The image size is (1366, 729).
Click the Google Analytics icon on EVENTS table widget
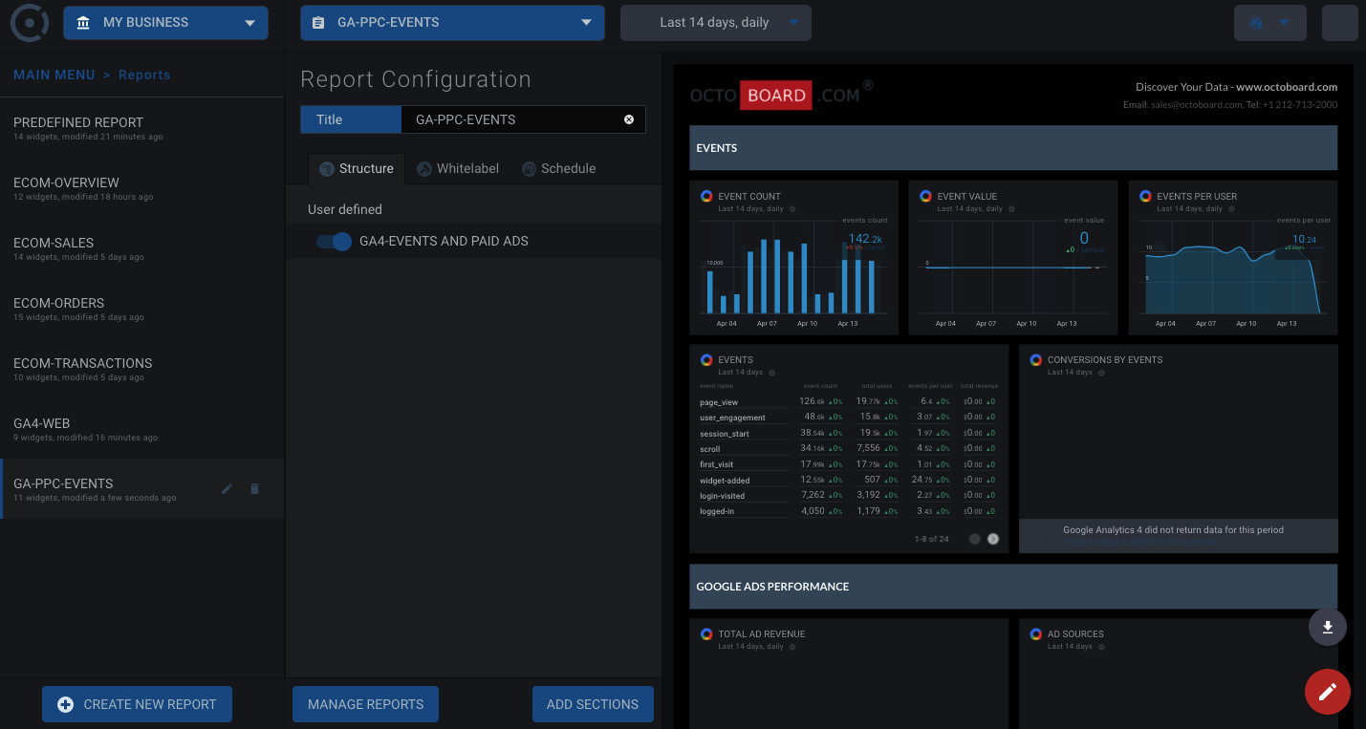point(706,360)
